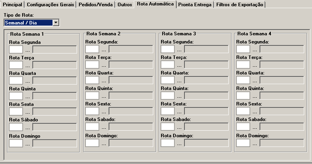Image resolution: width=312 pixels, height=164 pixels.
Task: Focus Rota Sexta code field in Semana 2
Action: pyautogui.click(x=92, y=111)
